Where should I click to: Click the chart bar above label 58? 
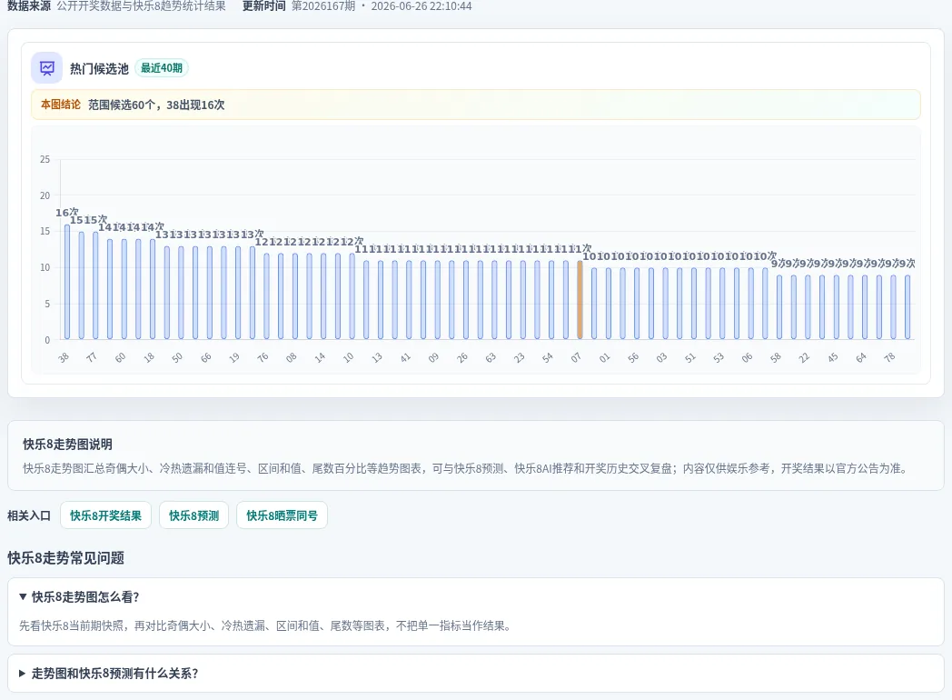pos(779,307)
